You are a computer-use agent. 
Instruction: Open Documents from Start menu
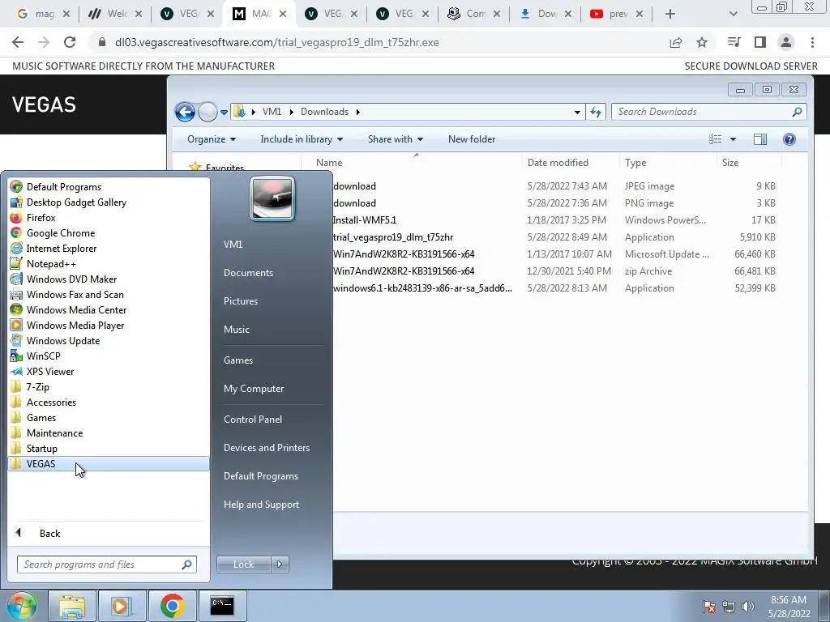tap(248, 272)
